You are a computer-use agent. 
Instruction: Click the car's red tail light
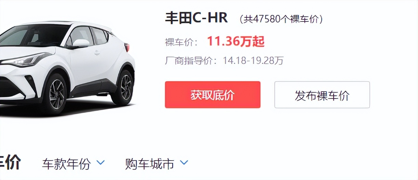(x=127, y=47)
